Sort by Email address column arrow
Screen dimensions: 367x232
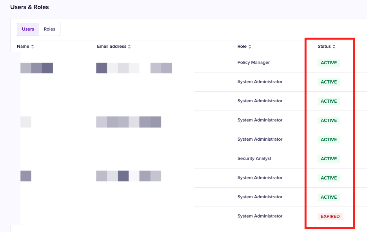tap(129, 47)
